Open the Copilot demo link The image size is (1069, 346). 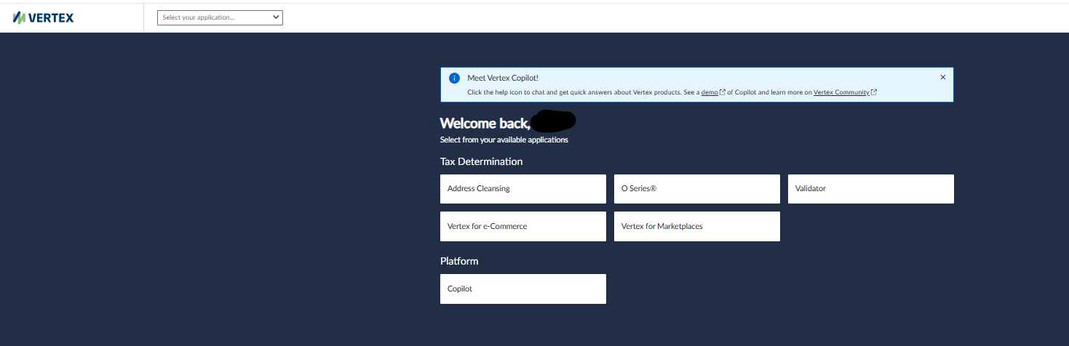click(712, 92)
